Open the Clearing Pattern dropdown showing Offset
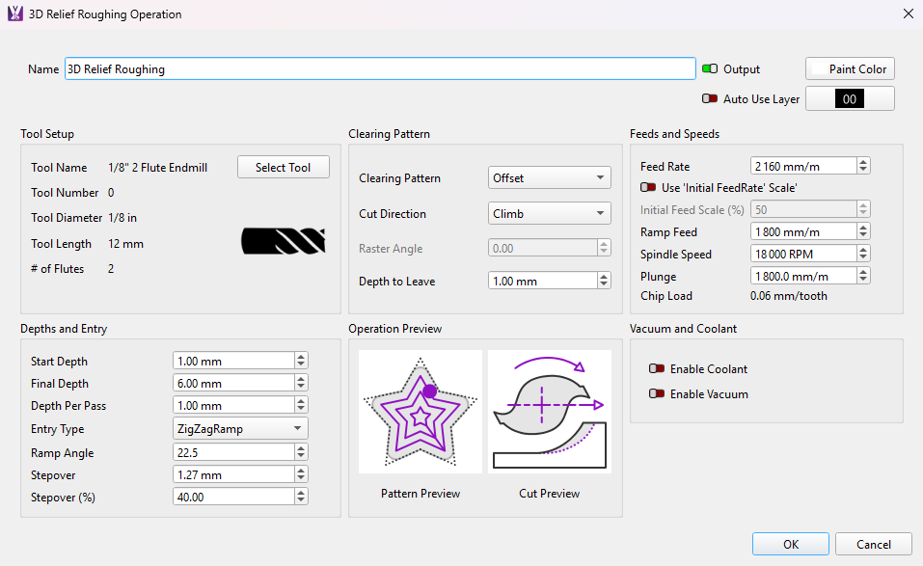The width and height of the screenshot is (923, 566). [549, 177]
